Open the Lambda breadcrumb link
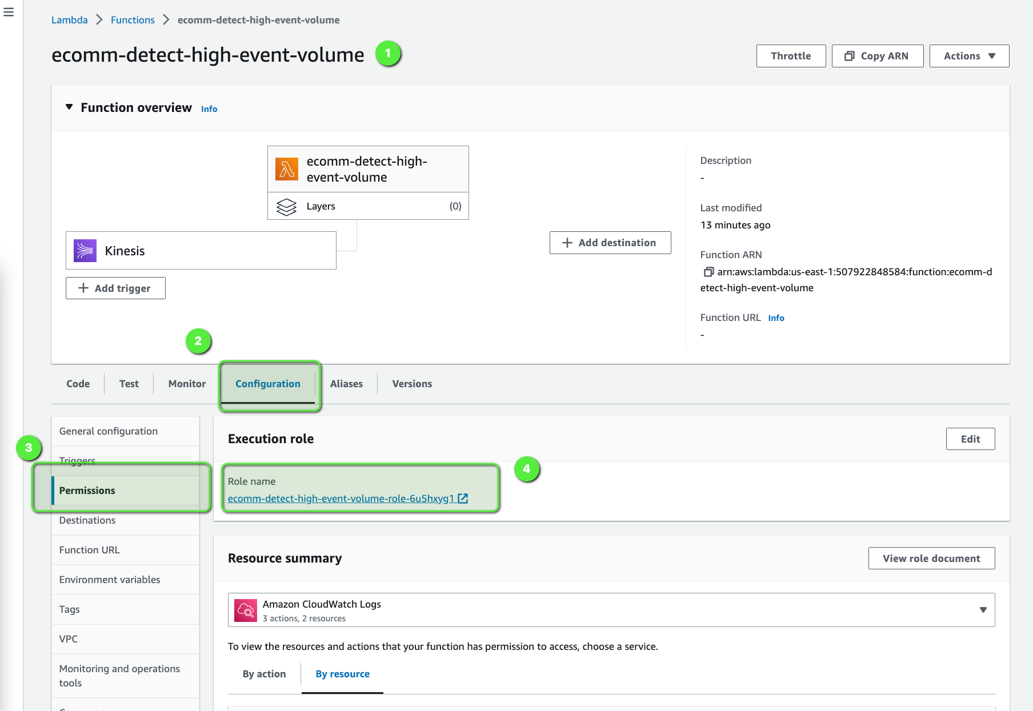Screen dimensions: 1033x711 click(70, 20)
